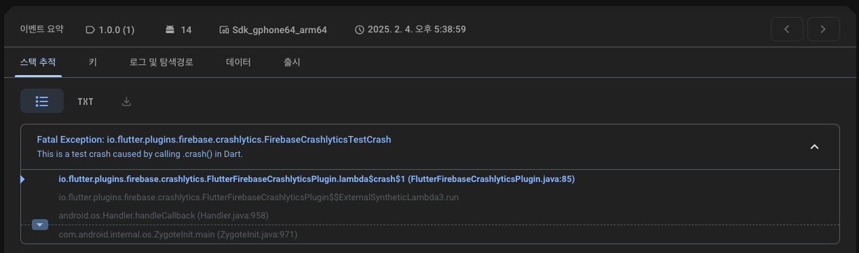Go to the next event with right chevron
Screen dimensions: 859x253
tap(823, 29)
